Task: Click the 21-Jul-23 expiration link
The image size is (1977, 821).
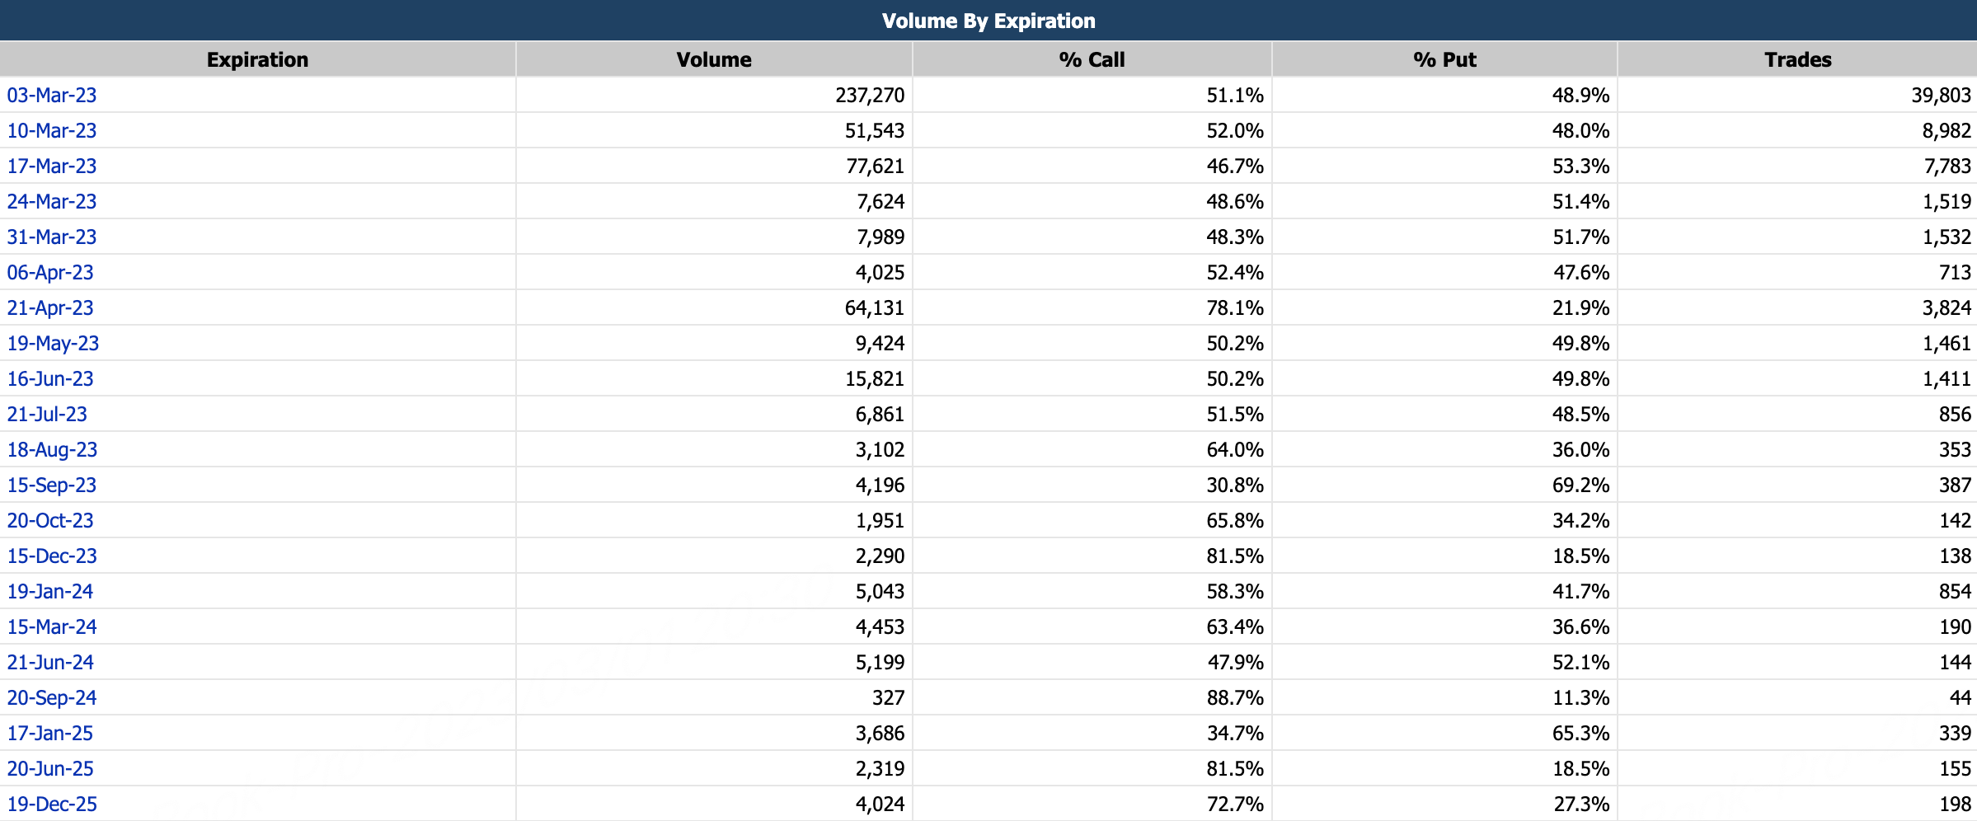Action: (x=47, y=415)
